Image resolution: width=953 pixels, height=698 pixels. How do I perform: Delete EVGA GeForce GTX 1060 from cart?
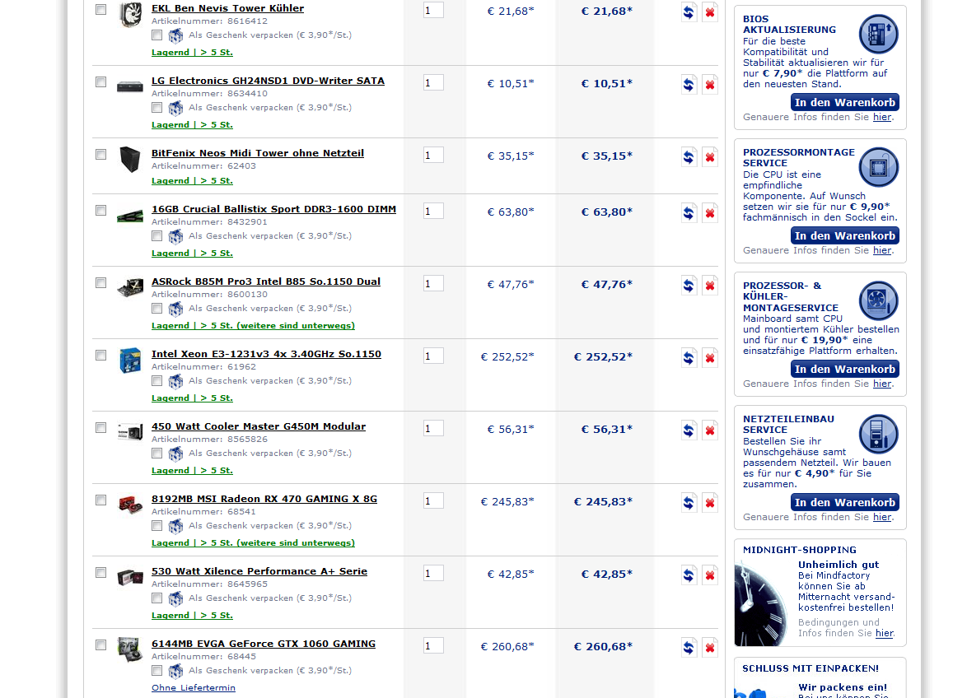[x=709, y=648]
